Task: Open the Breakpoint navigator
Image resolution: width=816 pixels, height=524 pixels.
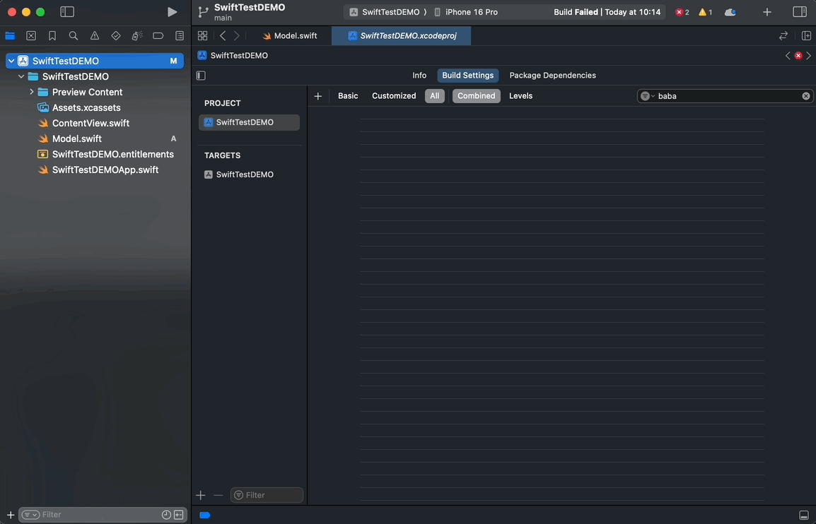Action: click(158, 36)
